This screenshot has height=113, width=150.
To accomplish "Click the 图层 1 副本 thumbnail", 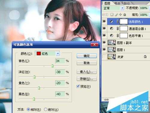I will coord(112,42).
